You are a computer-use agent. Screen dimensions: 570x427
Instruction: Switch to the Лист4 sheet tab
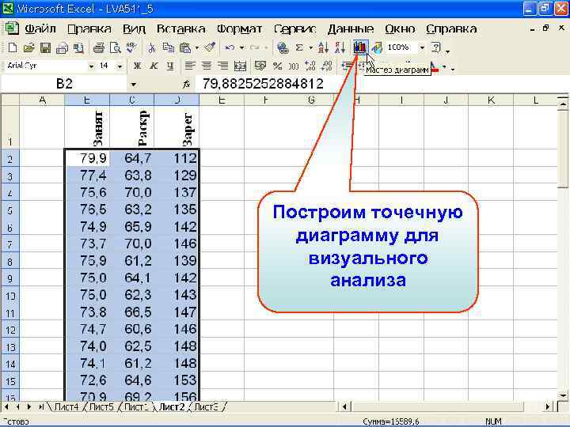click(66, 407)
